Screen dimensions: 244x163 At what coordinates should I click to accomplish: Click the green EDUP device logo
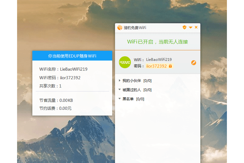point(125,62)
